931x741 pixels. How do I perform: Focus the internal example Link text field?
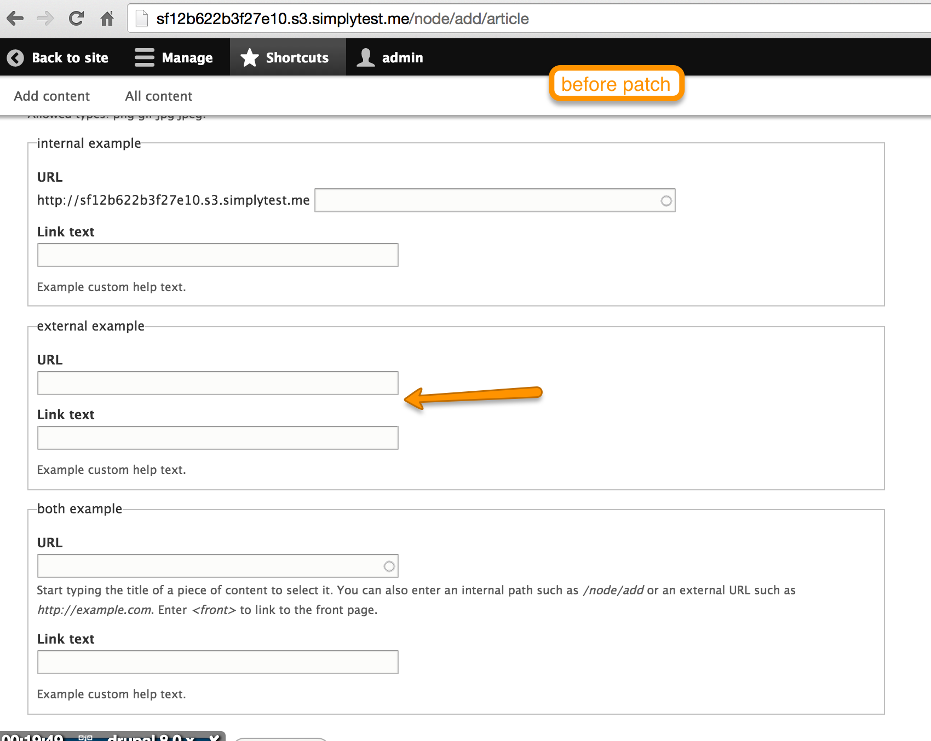(217, 256)
